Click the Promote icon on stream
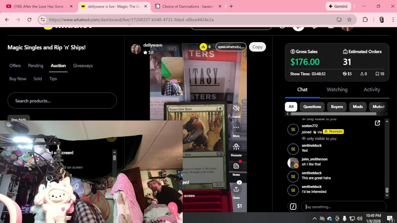The image size is (397, 223). [236, 146]
